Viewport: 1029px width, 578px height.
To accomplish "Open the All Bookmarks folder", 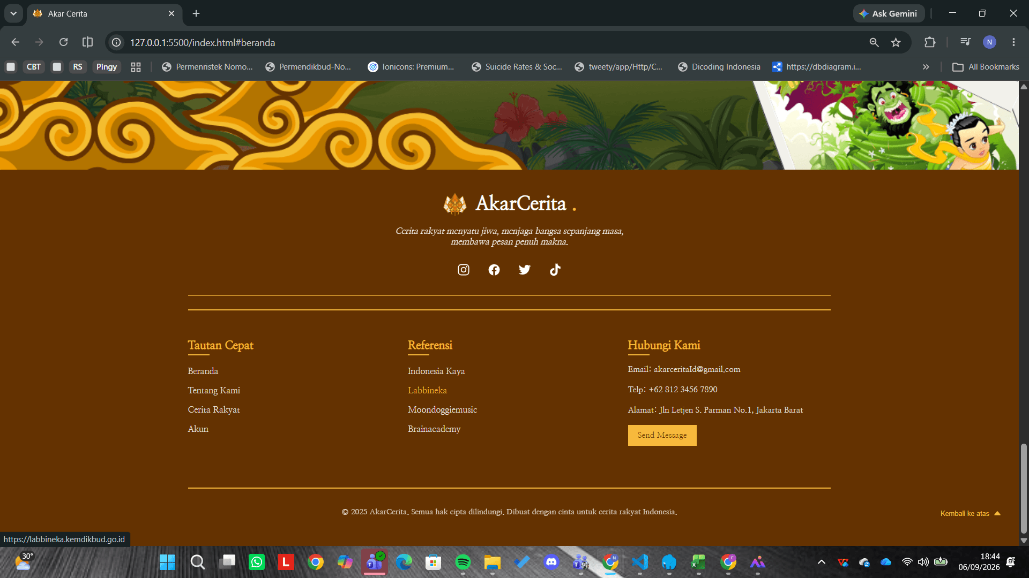I will [986, 67].
